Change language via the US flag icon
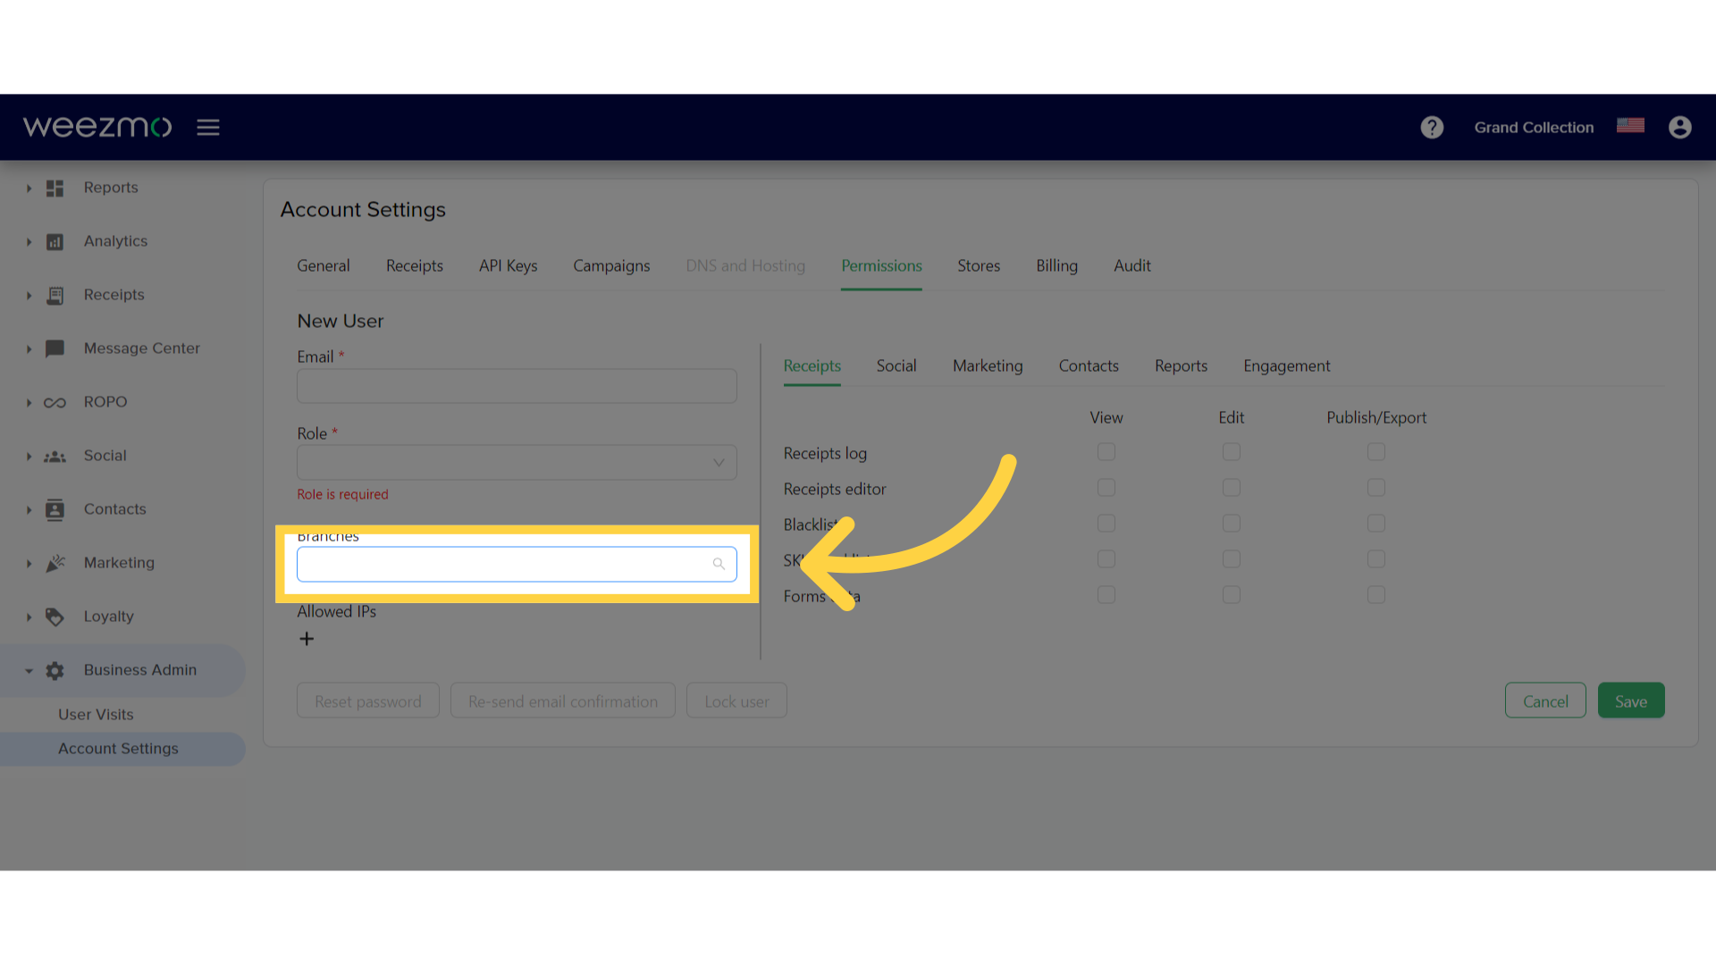 coord(1630,126)
